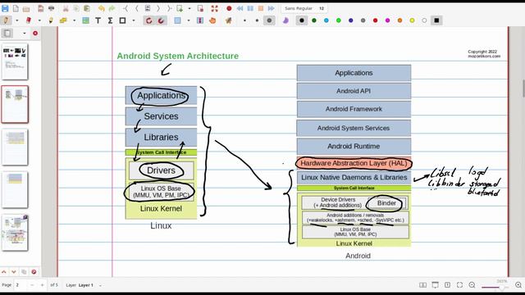Move the page up in sidebar
The image size is (525, 295).
point(4,272)
